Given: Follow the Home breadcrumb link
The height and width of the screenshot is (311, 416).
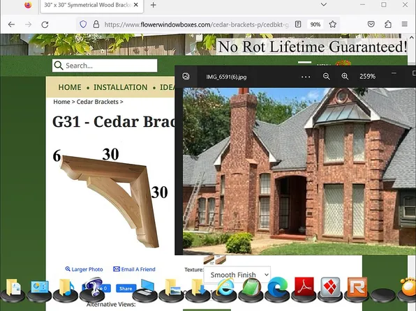Looking at the screenshot, I should pos(61,102).
